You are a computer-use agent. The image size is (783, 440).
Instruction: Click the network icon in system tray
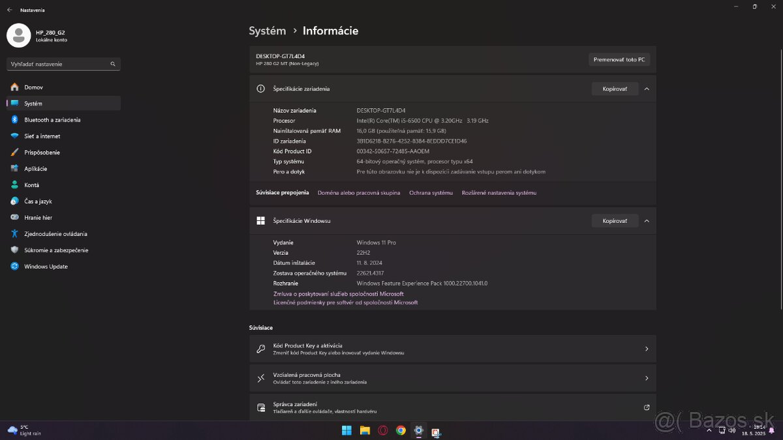(723, 430)
